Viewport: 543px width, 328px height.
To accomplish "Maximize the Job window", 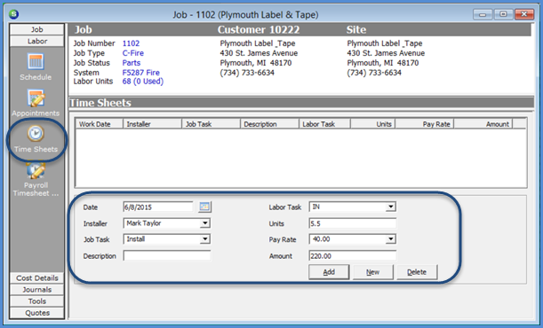I will [503, 14].
